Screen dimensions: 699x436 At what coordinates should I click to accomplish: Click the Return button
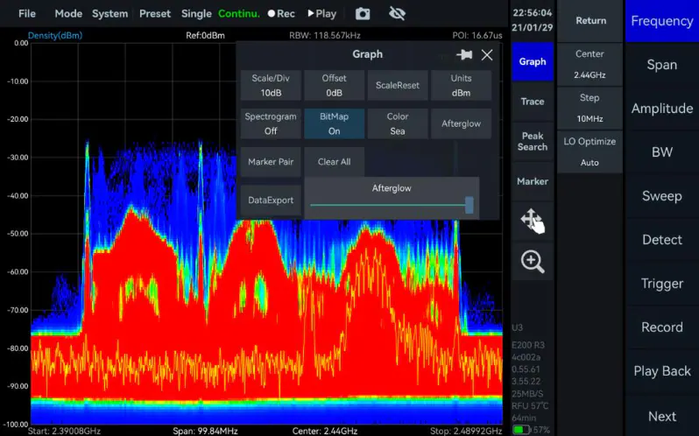point(590,20)
